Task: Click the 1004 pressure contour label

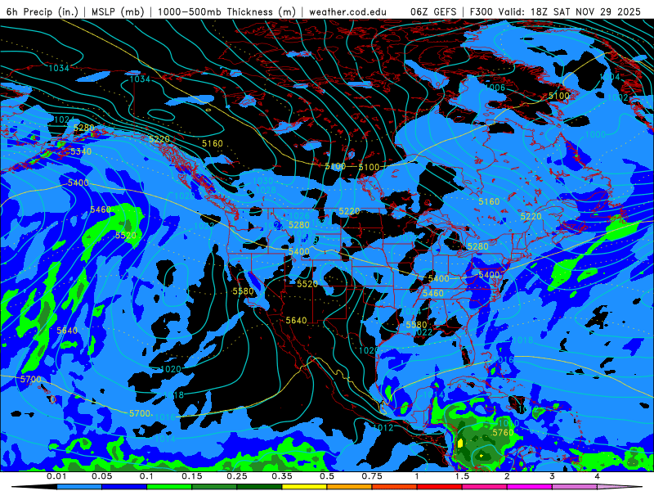Action: tap(609, 77)
